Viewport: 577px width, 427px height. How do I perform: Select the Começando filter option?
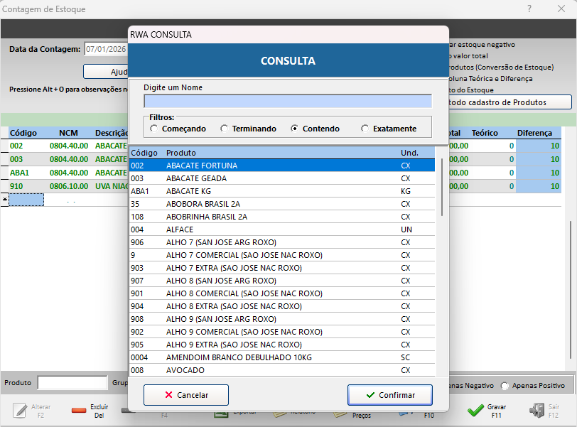(x=153, y=129)
